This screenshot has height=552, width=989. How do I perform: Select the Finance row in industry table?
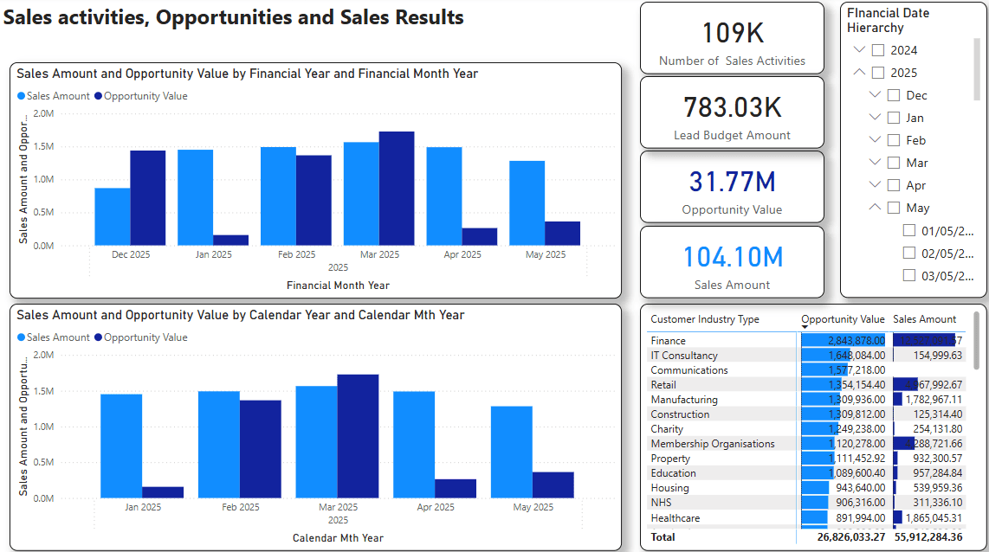tap(669, 341)
